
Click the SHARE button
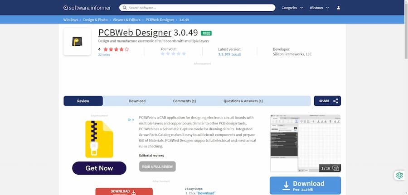(327, 101)
